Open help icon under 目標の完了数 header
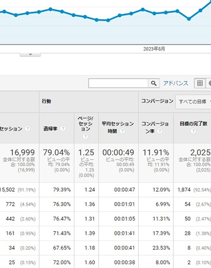Viewport: 211px width, 268px height. [193, 131]
